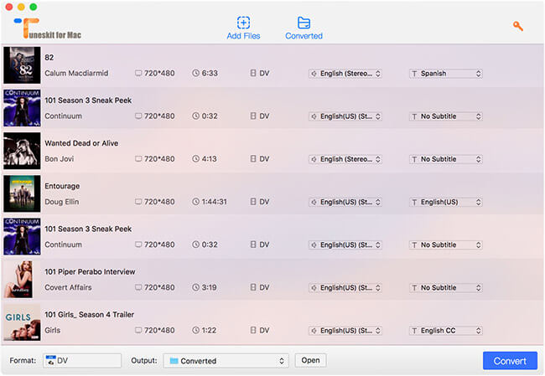The height and width of the screenshot is (376, 545).
Task: Click the Add Files label
Action: click(x=243, y=36)
